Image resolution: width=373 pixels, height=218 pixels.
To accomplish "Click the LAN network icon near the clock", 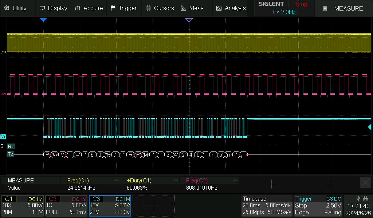I will 365,198.
